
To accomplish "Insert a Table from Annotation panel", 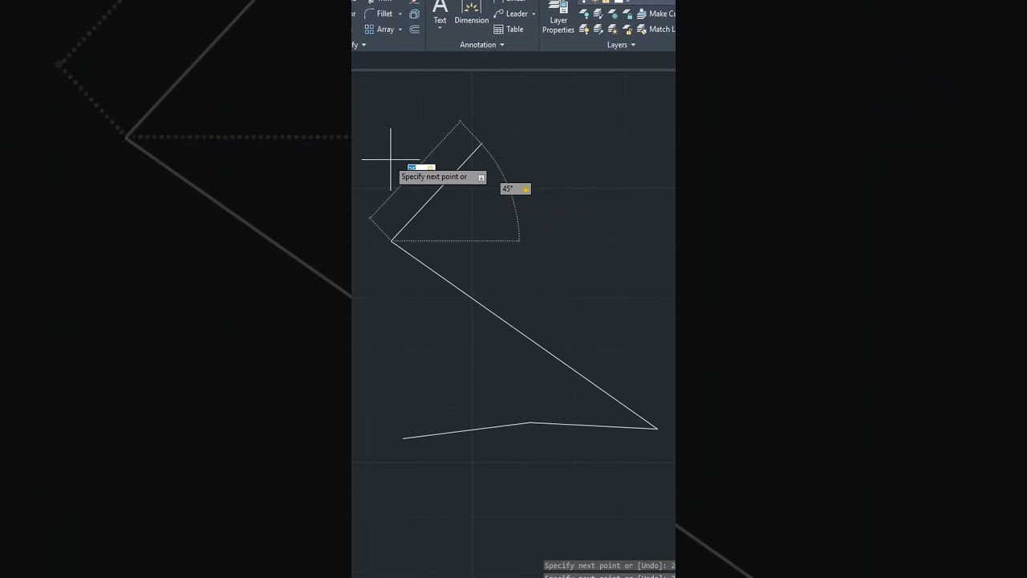I will coord(509,29).
